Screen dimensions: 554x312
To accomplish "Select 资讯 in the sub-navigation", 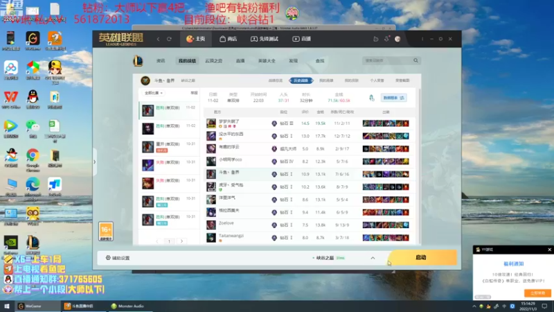I will [161, 61].
